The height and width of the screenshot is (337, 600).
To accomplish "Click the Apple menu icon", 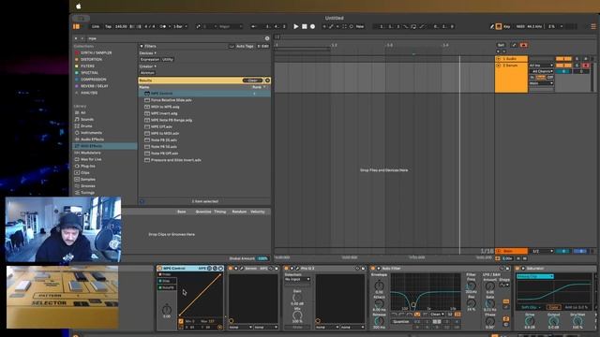I will [x=79, y=7].
